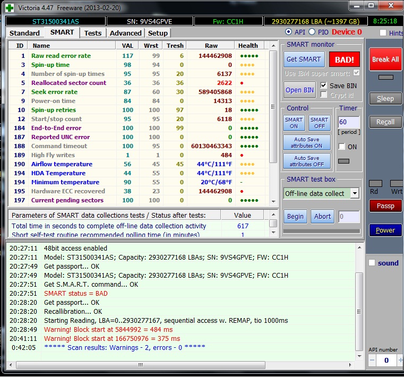The height and width of the screenshot is (377, 404).
Task: Decrease the API number with minus button
Action: [x=372, y=361]
